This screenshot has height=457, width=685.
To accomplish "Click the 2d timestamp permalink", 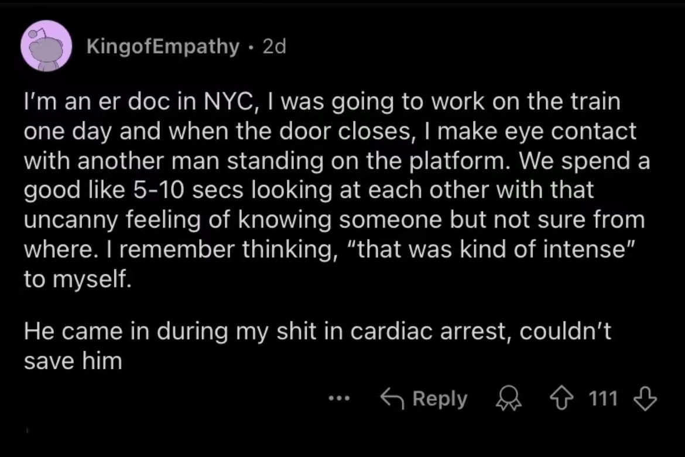I will pyautogui.click(x=274, y=46).
